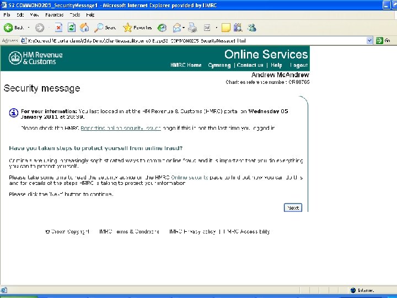Open the Search magnifier tool
The image size is (397, 298).
(105, 28)
